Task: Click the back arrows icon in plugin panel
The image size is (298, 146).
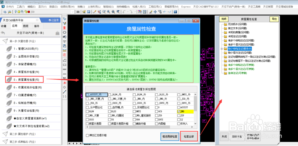Action: [3, 33]
